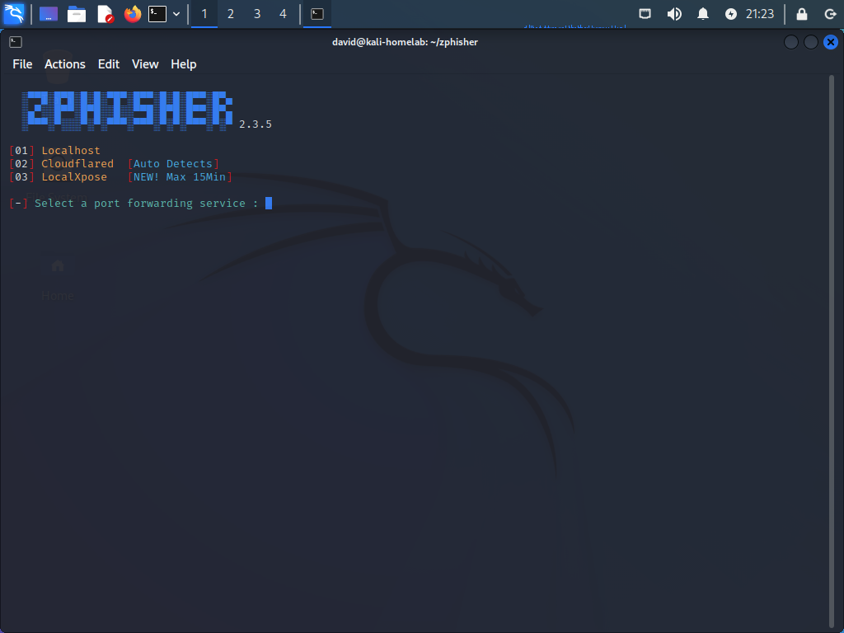844x633 pixels.
Task: Open the File menu
Action: (x=22, y=64)
